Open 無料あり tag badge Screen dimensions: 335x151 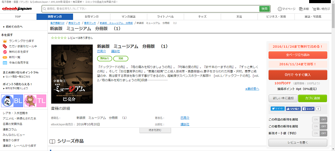point(105,58)
